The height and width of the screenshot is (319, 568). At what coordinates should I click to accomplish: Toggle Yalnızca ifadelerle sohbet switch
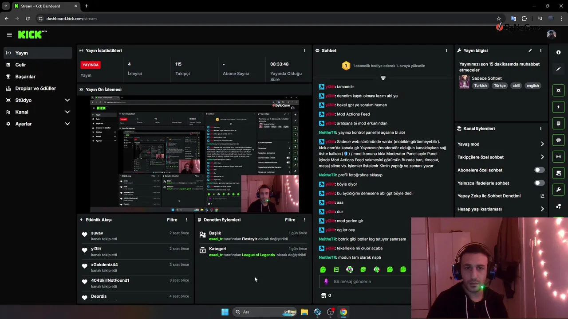click(539, 183)
